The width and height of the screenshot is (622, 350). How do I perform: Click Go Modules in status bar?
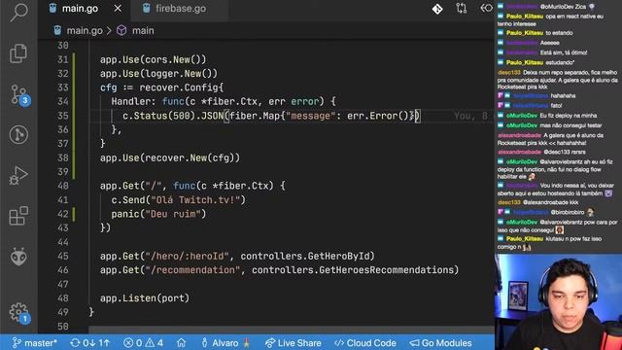(440, 343)
